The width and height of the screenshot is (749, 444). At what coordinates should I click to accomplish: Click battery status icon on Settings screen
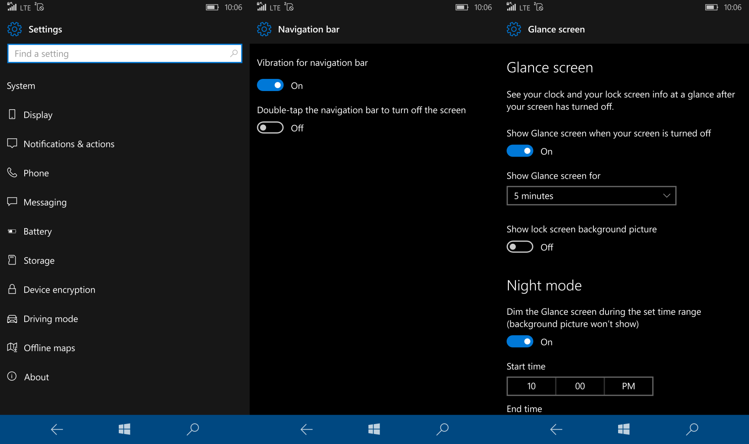pyautogui.click(x=212, y=7)
